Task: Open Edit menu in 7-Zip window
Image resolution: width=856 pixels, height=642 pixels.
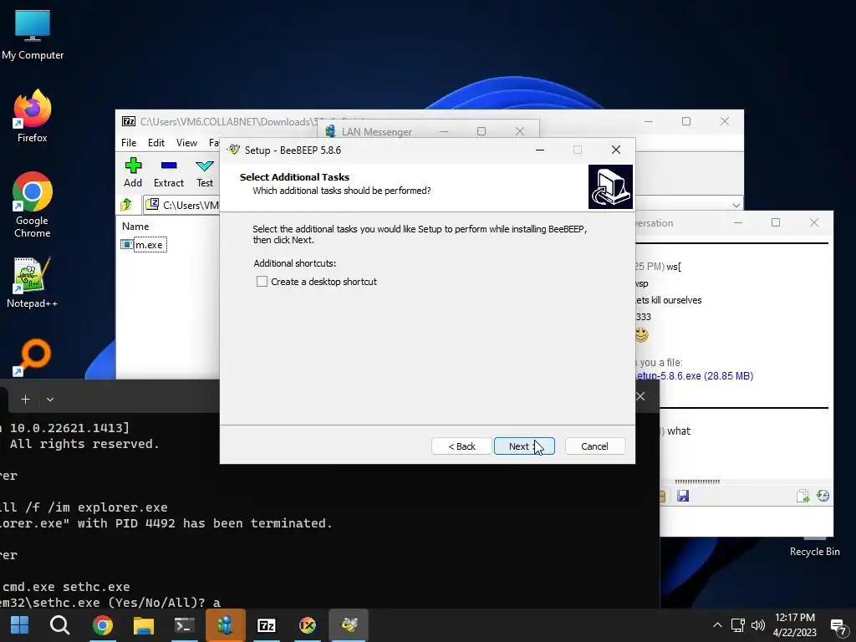Action: [156, 142]
